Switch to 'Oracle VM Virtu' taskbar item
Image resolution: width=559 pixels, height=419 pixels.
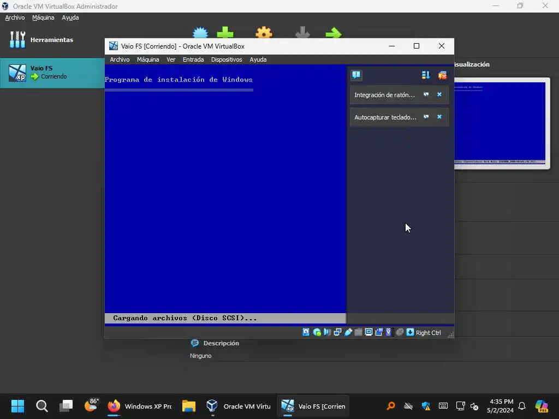tap(238, 406)
